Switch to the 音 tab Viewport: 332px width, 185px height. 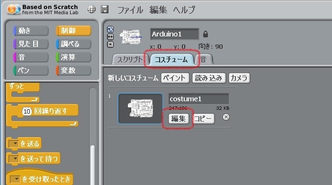pos(204,60)
